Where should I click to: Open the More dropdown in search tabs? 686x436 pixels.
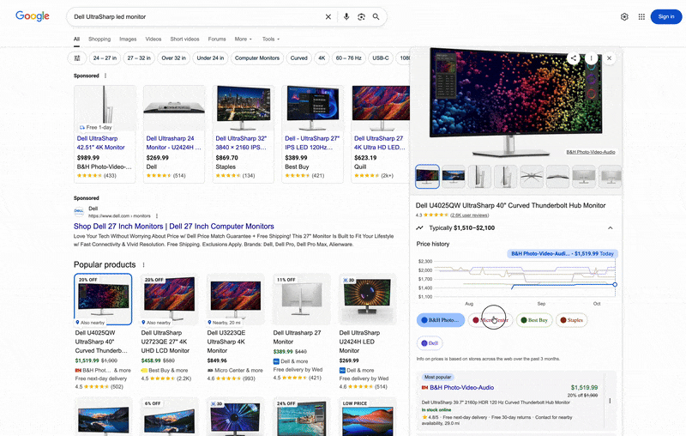[243, 39]
